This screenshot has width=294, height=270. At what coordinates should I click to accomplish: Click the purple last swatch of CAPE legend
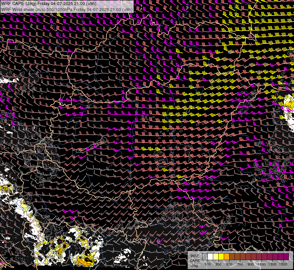pyautogui.click(x=286, y=256)
